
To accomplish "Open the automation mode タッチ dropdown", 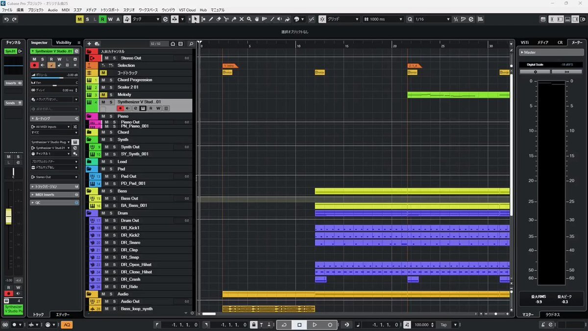I will coord(146,19).
